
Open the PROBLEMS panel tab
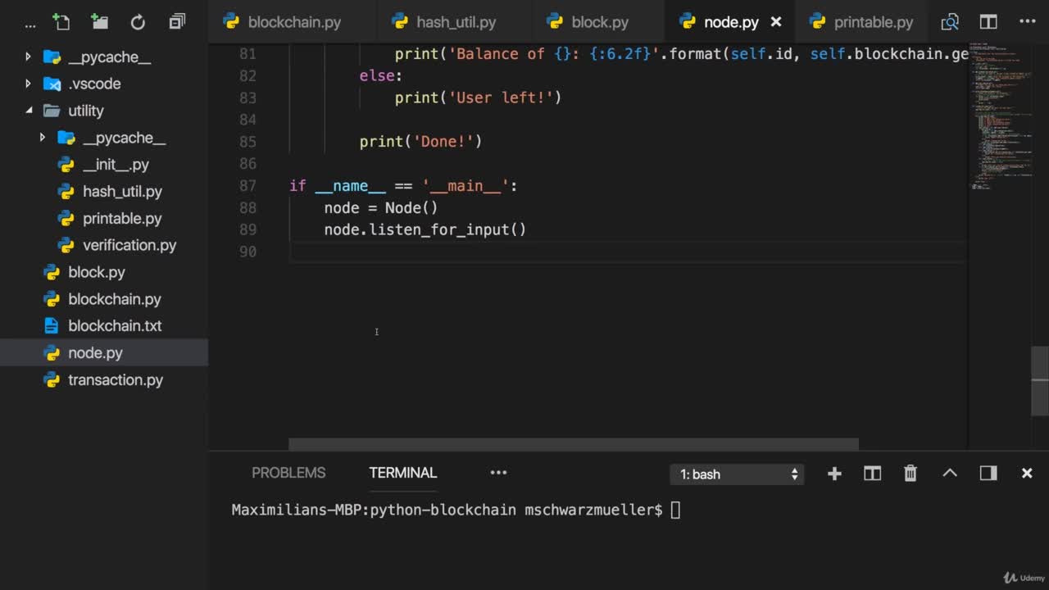pyautogui.click(x=288, y=473)
